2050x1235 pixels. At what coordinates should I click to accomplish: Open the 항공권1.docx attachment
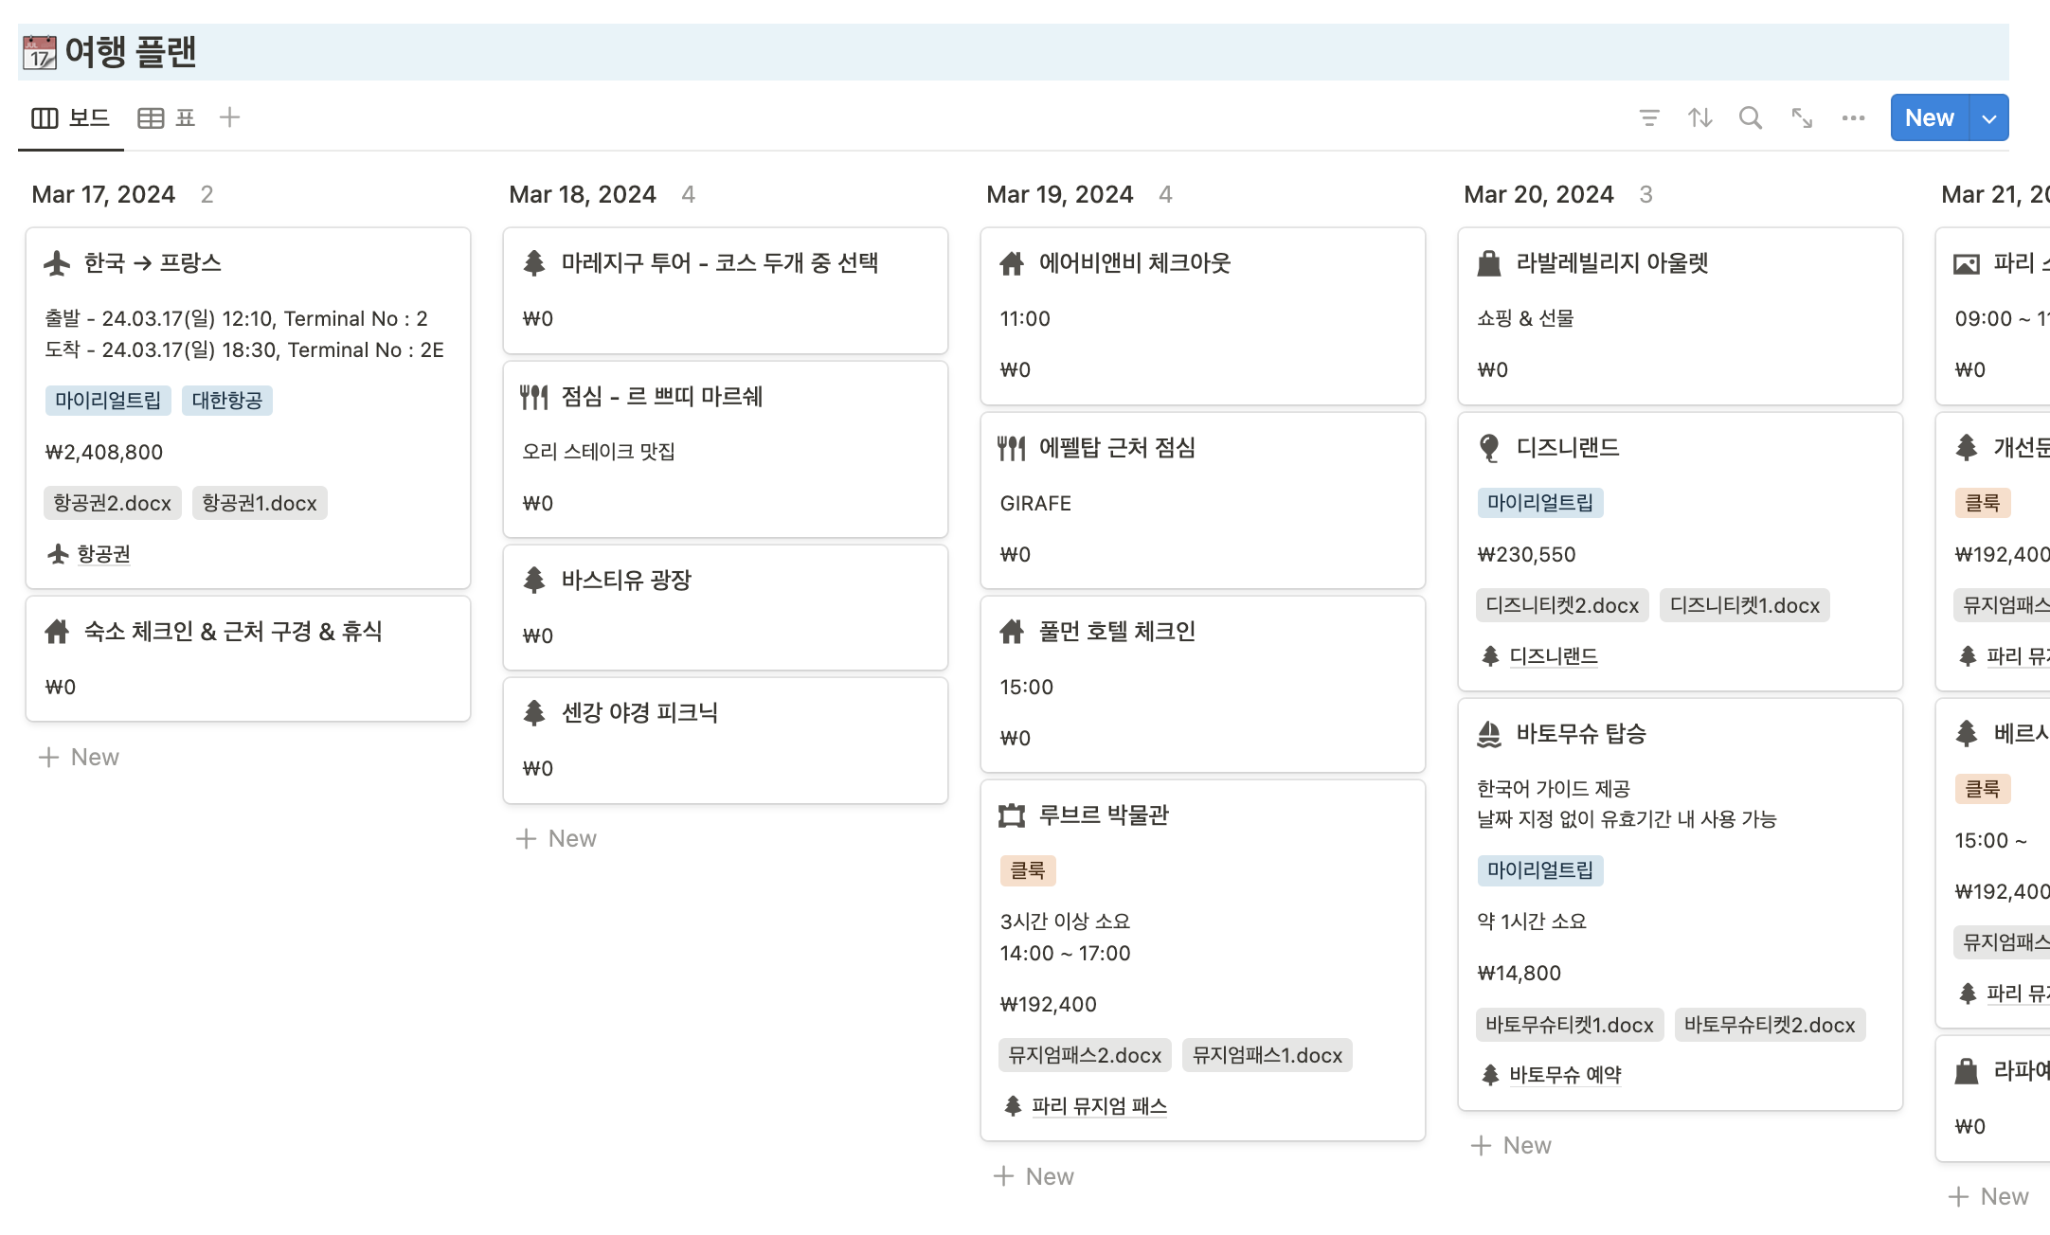coord(260,503)
